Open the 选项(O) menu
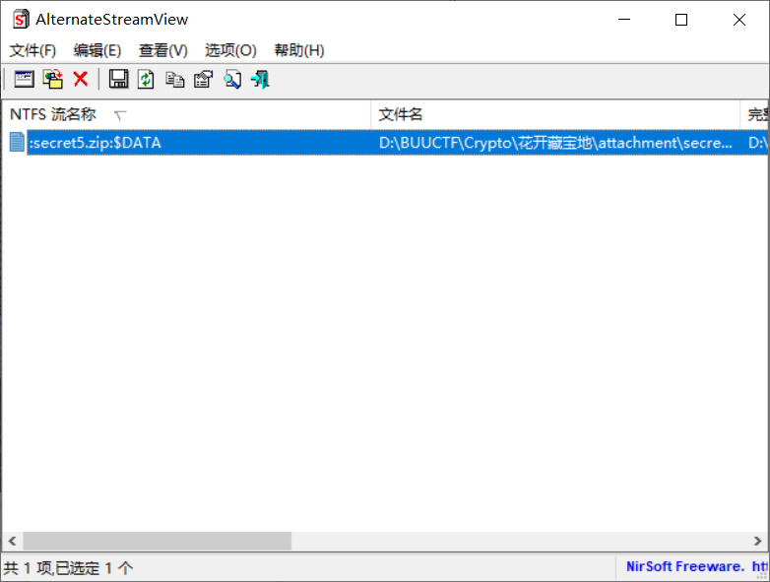770x582 pixels. (x=230, y=50)
